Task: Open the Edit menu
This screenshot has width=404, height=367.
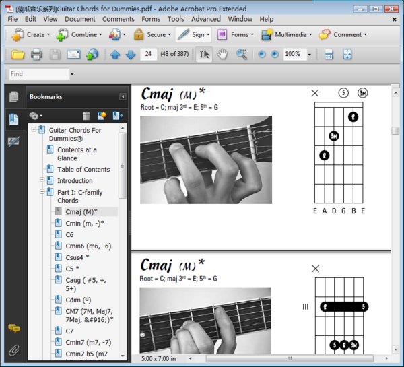Action: pyautogui.click(x=30, y=19)
